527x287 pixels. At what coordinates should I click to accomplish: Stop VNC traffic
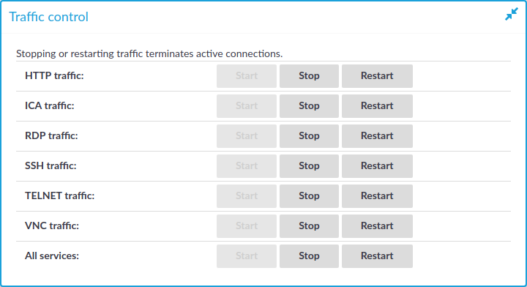tap(309, 226)
